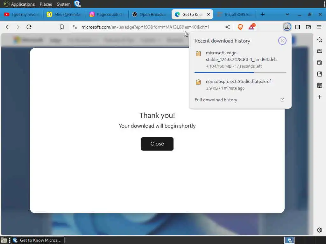
Task: Open the bookmarks panel in the sidebar
Action: 320,74
